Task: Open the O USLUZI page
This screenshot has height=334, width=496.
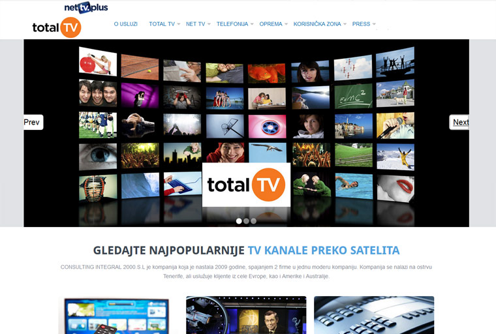Action: click(125, 24)
